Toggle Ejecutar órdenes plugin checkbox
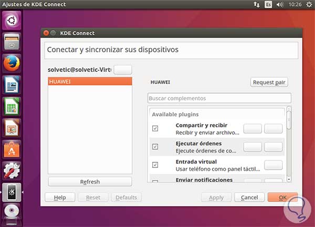This screenshot has height=227, width=315. (155, 147)
